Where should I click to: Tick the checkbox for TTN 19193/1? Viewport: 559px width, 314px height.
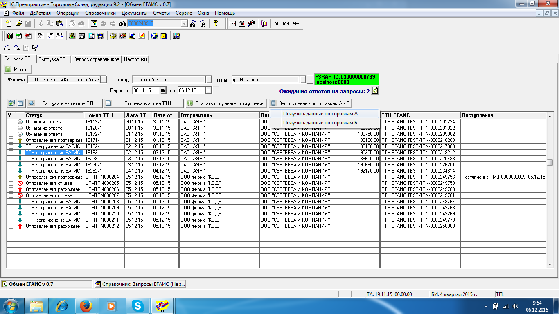[x=11, y=153]
